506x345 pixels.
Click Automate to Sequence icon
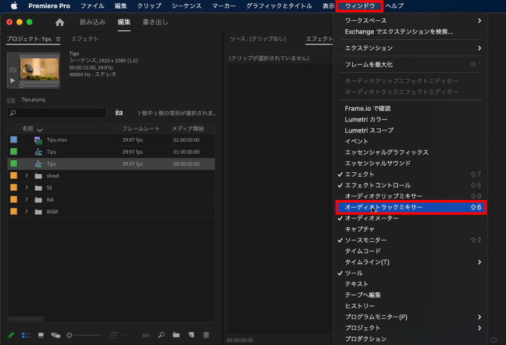(x=146, y=336)
